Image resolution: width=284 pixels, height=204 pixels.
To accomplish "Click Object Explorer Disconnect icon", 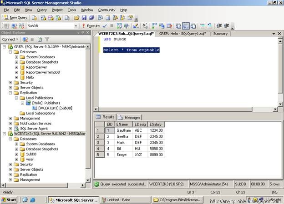I will click(25, 39).
